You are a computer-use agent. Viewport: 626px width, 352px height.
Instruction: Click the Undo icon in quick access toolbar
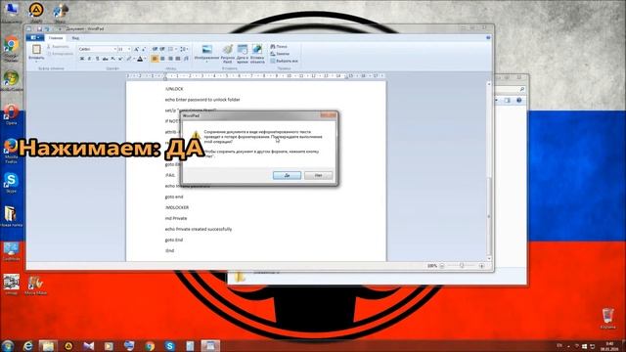point(47,28)
